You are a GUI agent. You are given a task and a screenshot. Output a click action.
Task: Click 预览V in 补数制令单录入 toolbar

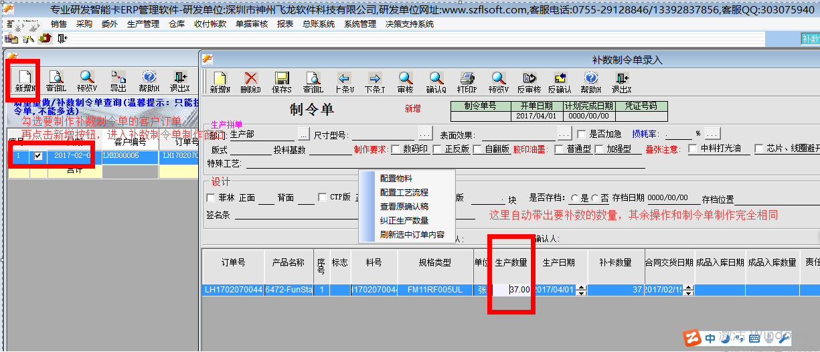pyautogui.click(x=499, y=83)
